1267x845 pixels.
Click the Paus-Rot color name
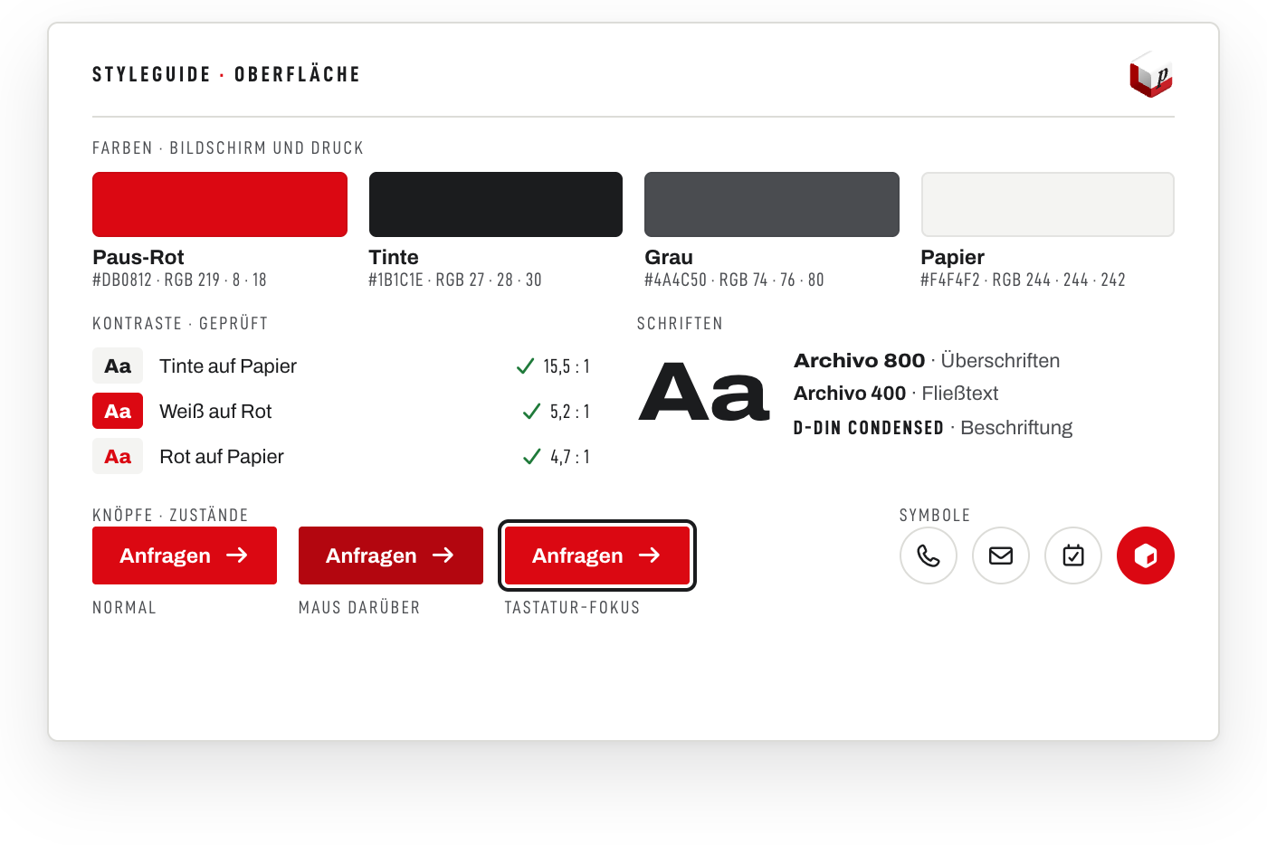click(138, 257)
